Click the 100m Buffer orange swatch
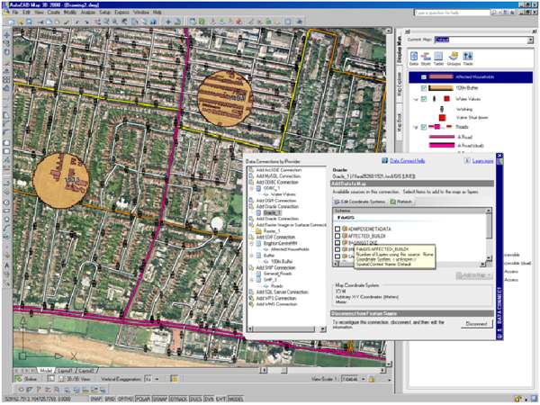Screen dimensions: 540x405 point(440,88)
